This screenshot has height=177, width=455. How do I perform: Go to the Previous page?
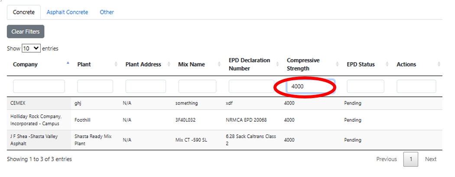click(x=386, y=159)
